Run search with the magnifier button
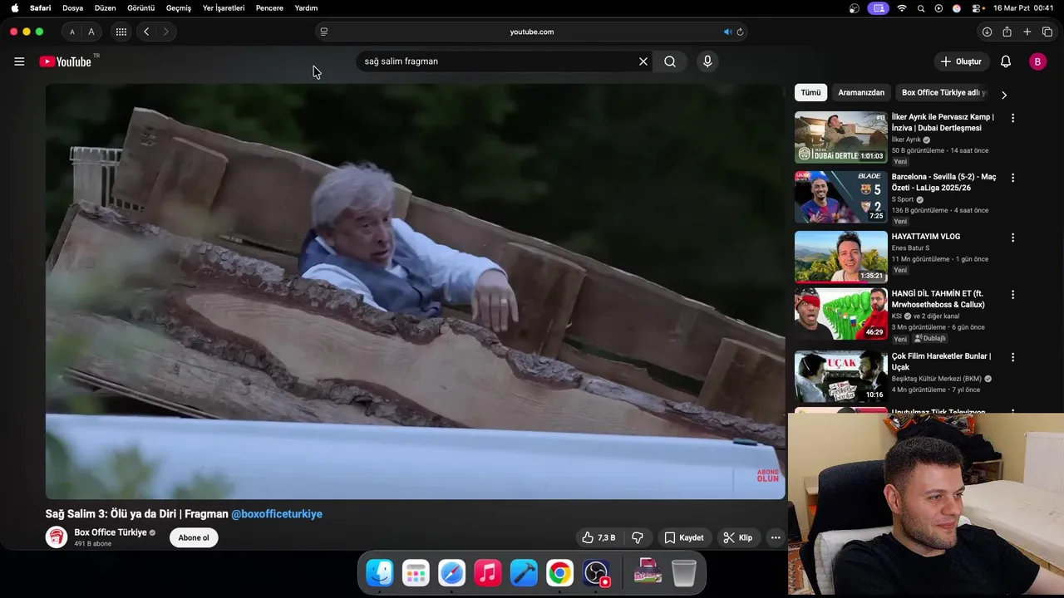The height and width of the screenshot is (598, 1064). (670, 61)
